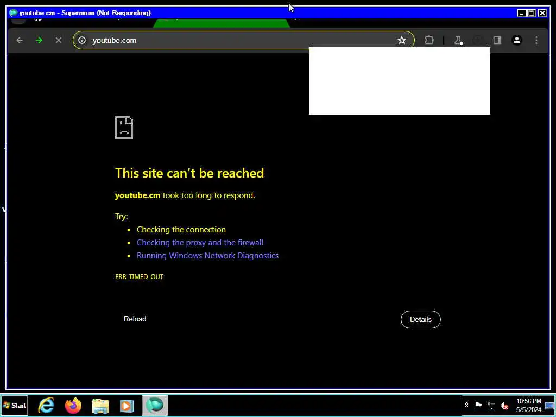
Task: Select the ERR_TIMED_OUT error code text
Action: click(140, 276)
